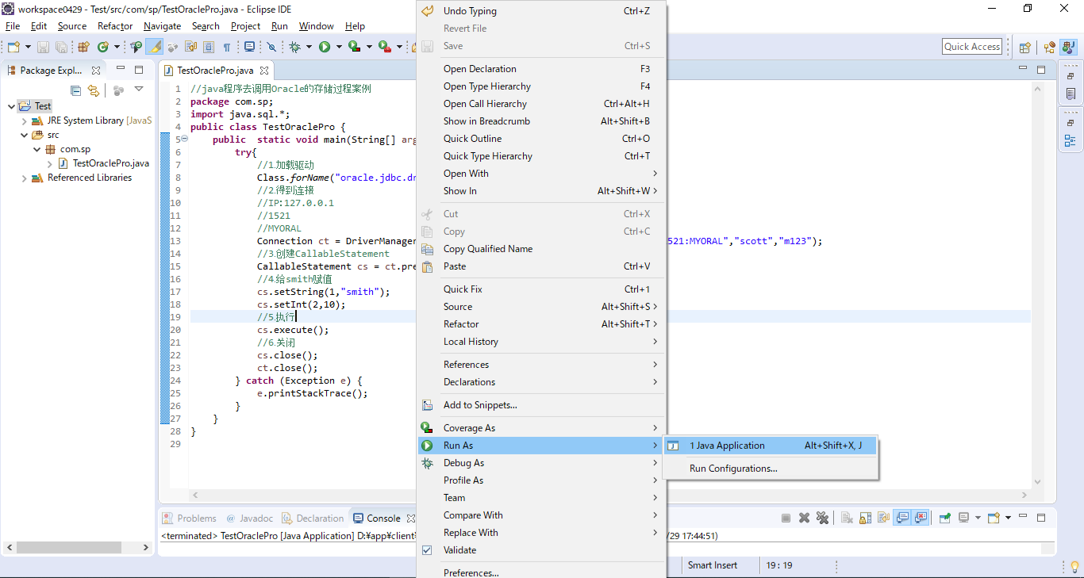Click the New file wizard toolbar icon
Image resolution: width=1084 pixels, height=578 pixels.
[13, 47]
